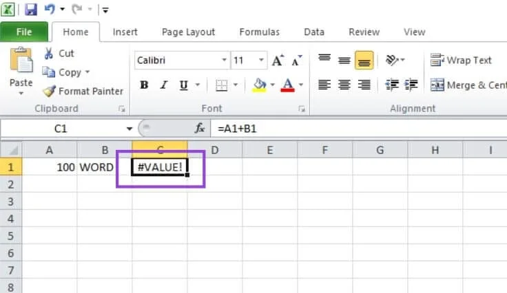
Task: Click the green File button
Action: point(24,32)
